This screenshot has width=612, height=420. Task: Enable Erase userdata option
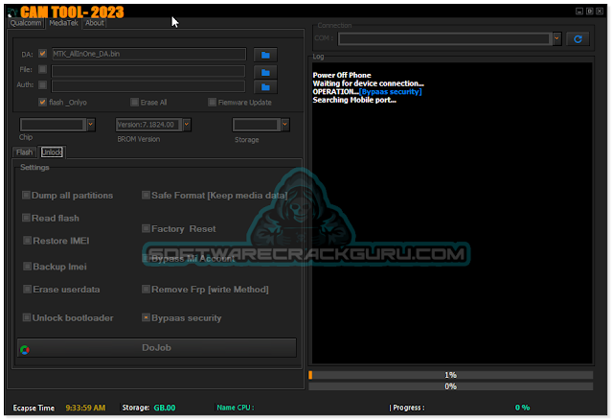pos(27,290)
